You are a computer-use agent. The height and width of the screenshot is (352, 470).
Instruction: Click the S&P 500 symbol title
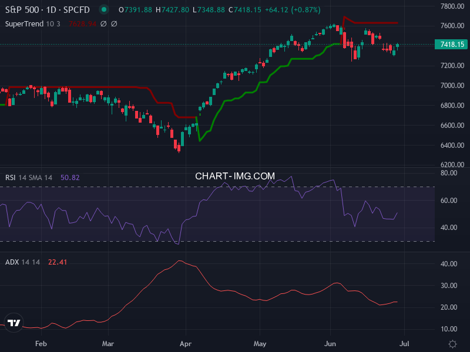pos(48,10)
